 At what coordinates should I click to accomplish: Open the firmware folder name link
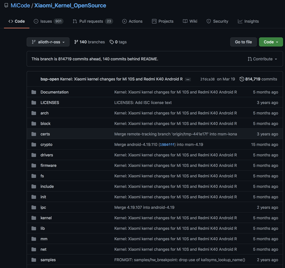[x=49, y=166]
